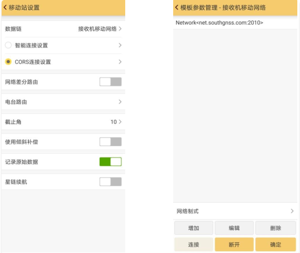Open the 网络制式 row label
This screenshot has width=300, height=253.
(x=188, y=211)
